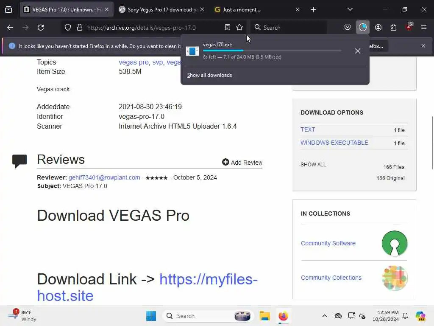434x326 pixels.
Task: Show all 166 files
Action: pos(313,165)
